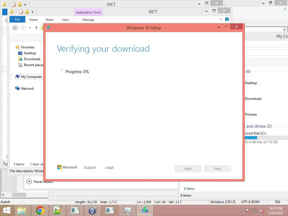
Task: Minimize the Windows 10 Setup window
Action: tap(219, 27)
